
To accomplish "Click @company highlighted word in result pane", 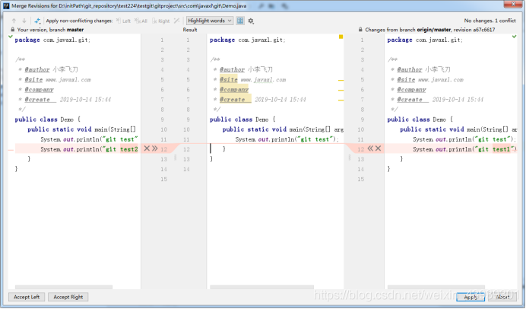I will [234, 90].
